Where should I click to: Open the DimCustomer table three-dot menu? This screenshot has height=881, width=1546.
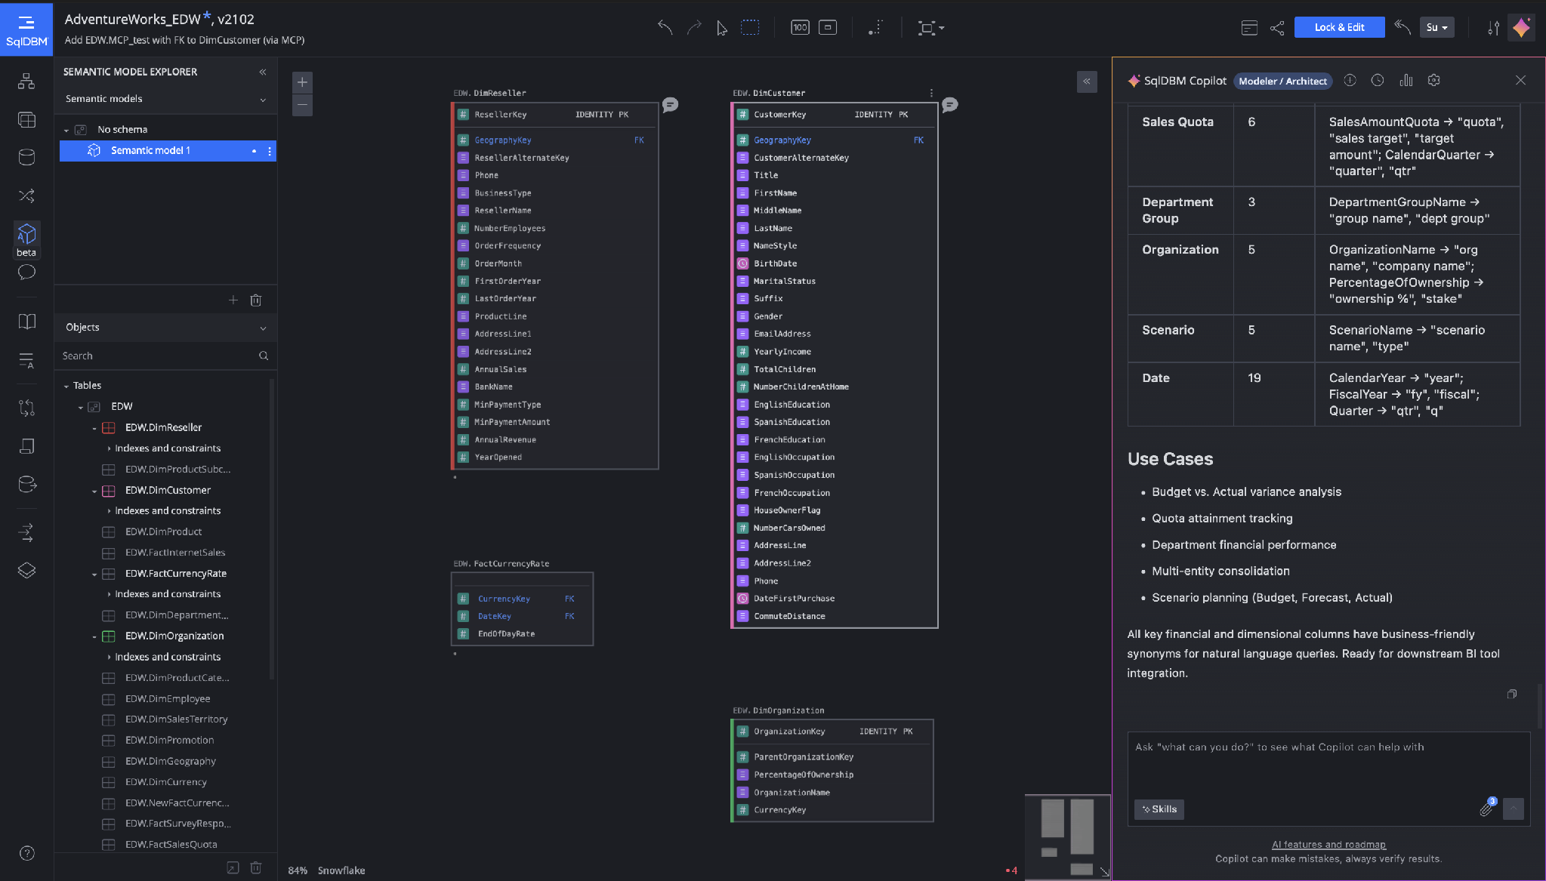click(x=931, y=93)
